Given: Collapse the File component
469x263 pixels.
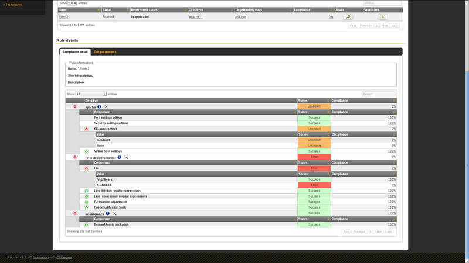Looking at the screenshot, I should click(86, 168).
